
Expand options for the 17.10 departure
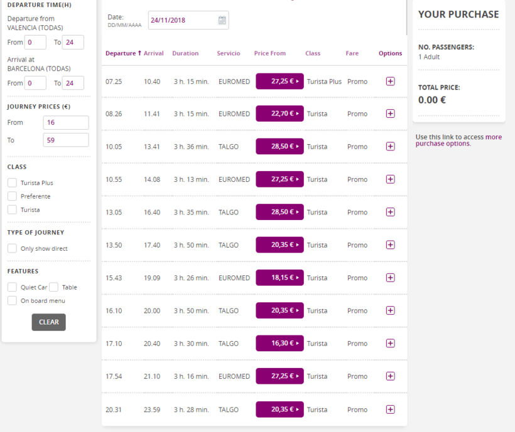click(390, 343)
